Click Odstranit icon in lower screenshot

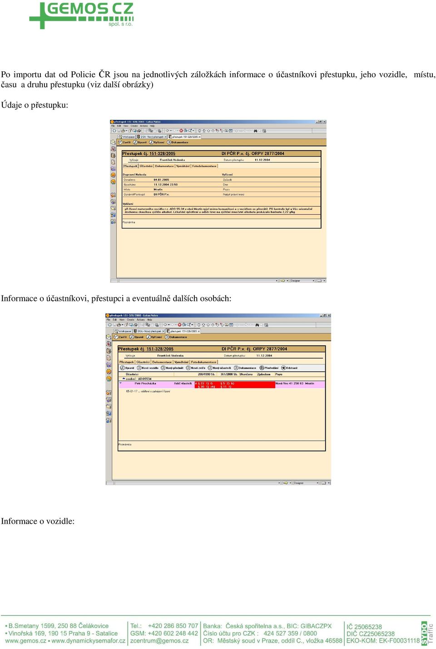283,368
